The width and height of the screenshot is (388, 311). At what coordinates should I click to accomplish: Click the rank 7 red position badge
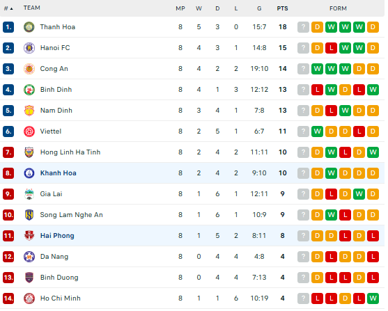pyautogui.click(x=8, y=152)
